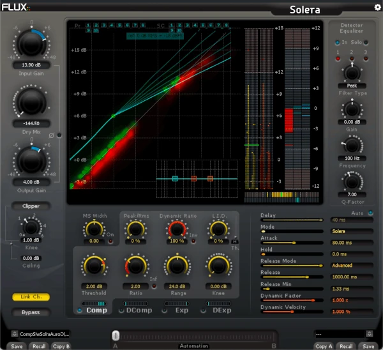Viewport: 383px width, 350px height.
Task: Click the yellow Link Ch. button
Action: coord(31,297)
